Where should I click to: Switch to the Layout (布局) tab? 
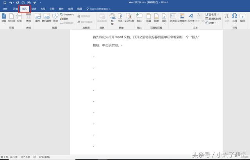(x=43, y=9)
